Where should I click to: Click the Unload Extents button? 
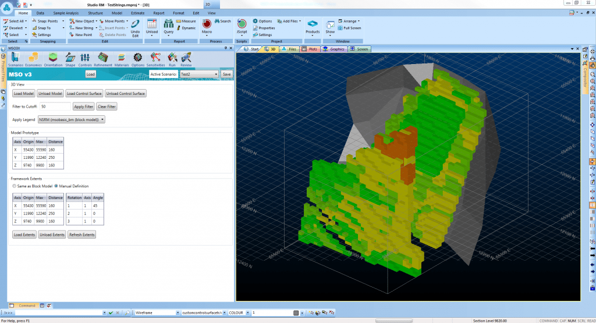click(52, 235)
